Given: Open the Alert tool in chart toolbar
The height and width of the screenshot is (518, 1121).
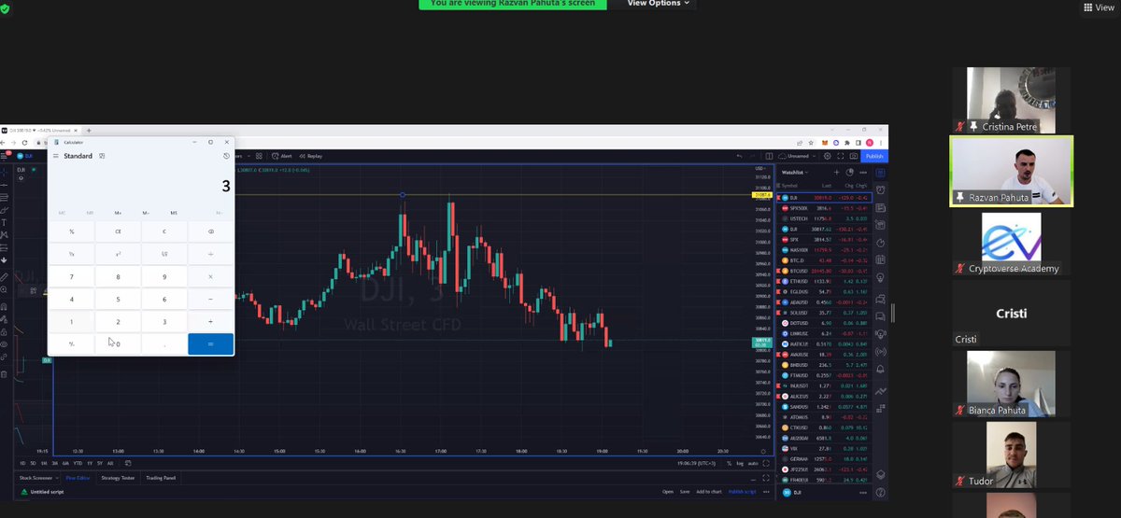Looking at the screenshot, I should pos(282,156).
